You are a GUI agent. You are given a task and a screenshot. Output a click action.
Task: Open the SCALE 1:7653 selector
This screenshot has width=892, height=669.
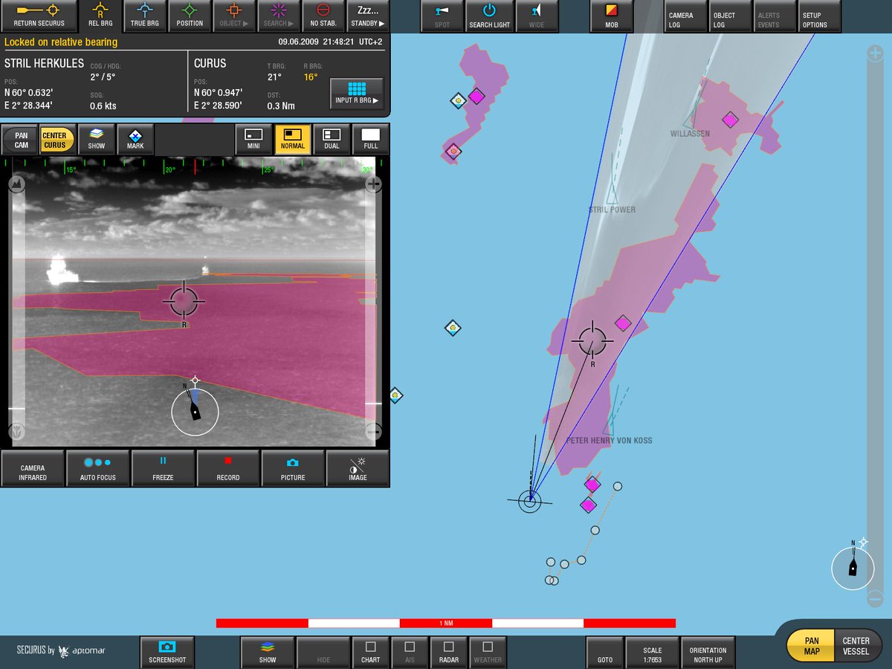click(653, 652)
